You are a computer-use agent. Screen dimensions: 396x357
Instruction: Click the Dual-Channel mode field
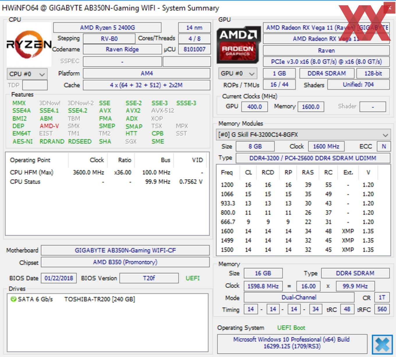point(299,298)
